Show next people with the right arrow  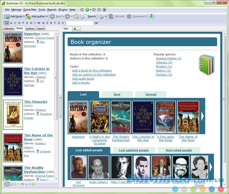(211, 167)
